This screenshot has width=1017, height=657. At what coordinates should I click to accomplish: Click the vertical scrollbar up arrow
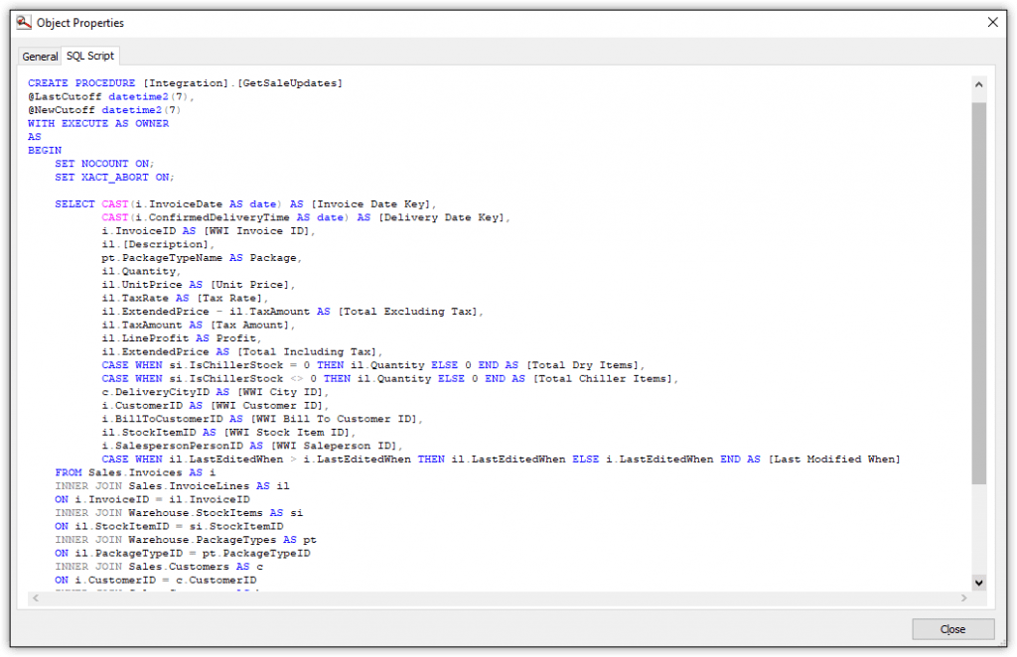click(x=979, y=83)
